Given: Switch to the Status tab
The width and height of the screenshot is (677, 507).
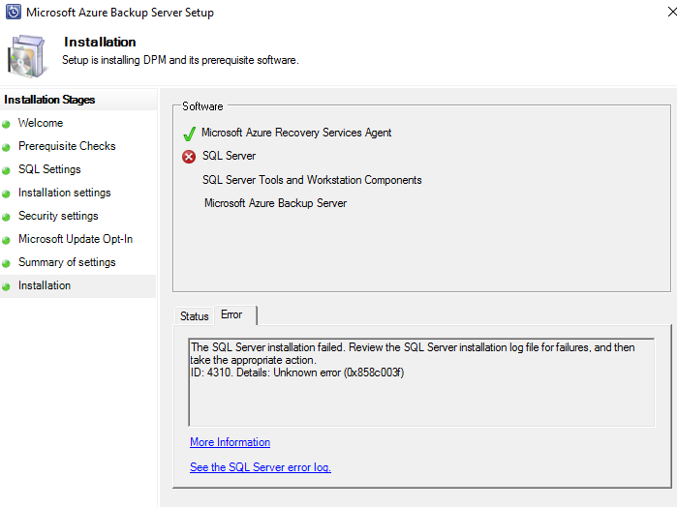Looking at the screenshot, I should 195,316.
